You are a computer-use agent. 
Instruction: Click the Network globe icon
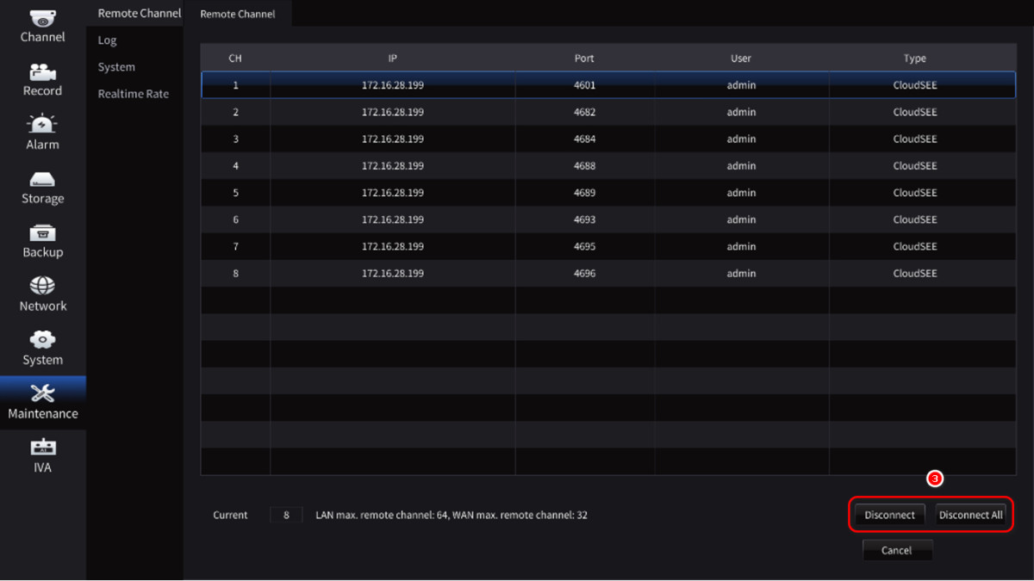(x=42, y=287)
